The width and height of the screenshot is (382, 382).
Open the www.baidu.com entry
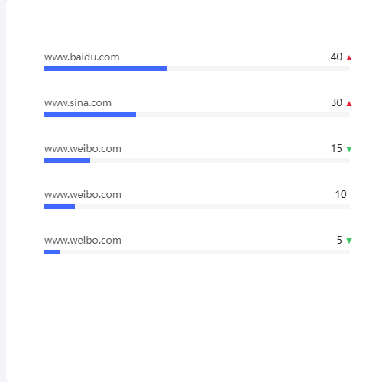point(82,57)
